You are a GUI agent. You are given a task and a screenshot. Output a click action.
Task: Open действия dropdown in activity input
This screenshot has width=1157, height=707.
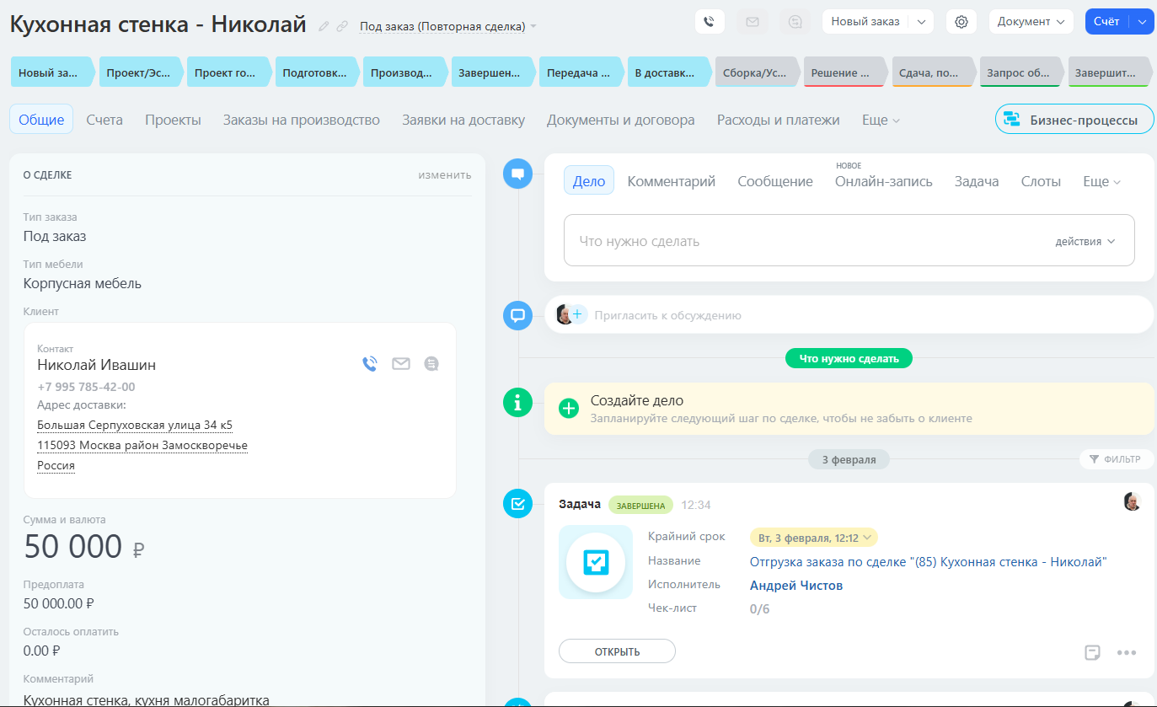pos(1085,242)
